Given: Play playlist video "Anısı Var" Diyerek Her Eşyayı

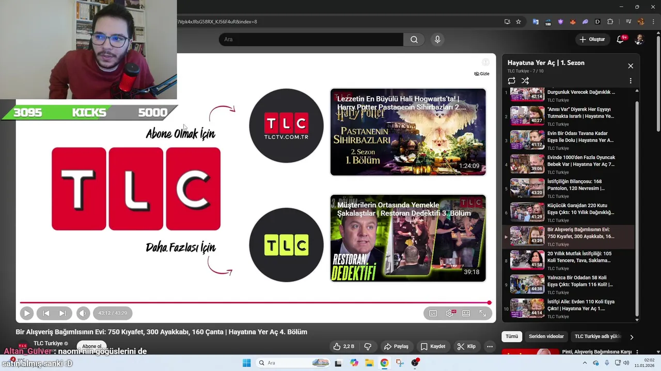Looking at the screenshot, I should tap(568, 116).
